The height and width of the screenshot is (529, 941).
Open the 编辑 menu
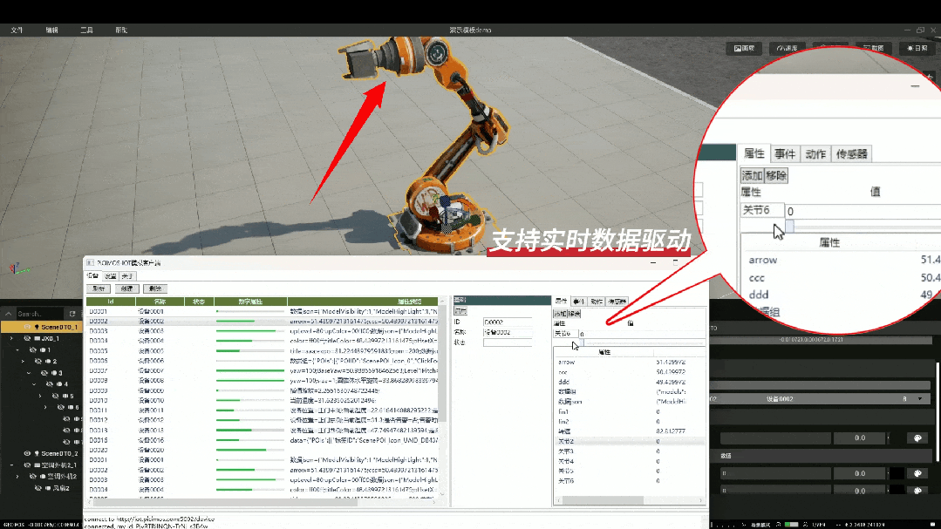(51, 30)
